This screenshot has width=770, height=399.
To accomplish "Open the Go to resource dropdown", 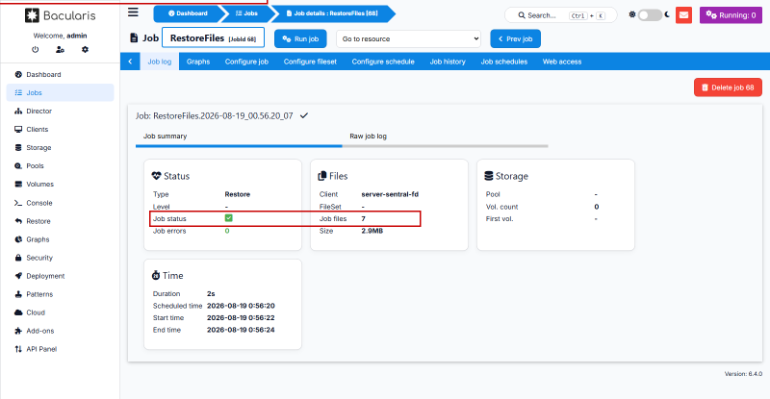I will point(408,38).
